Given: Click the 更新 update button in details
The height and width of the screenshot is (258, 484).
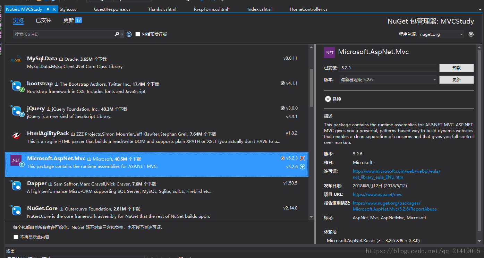Looking at the screenshot, I should point(456,80).
